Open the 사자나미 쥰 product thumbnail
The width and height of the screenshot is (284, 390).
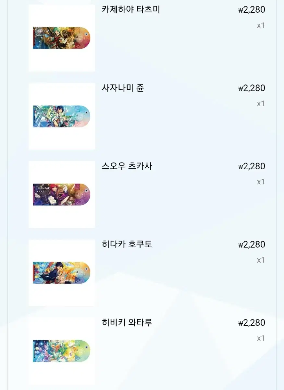tap(62, 116)
